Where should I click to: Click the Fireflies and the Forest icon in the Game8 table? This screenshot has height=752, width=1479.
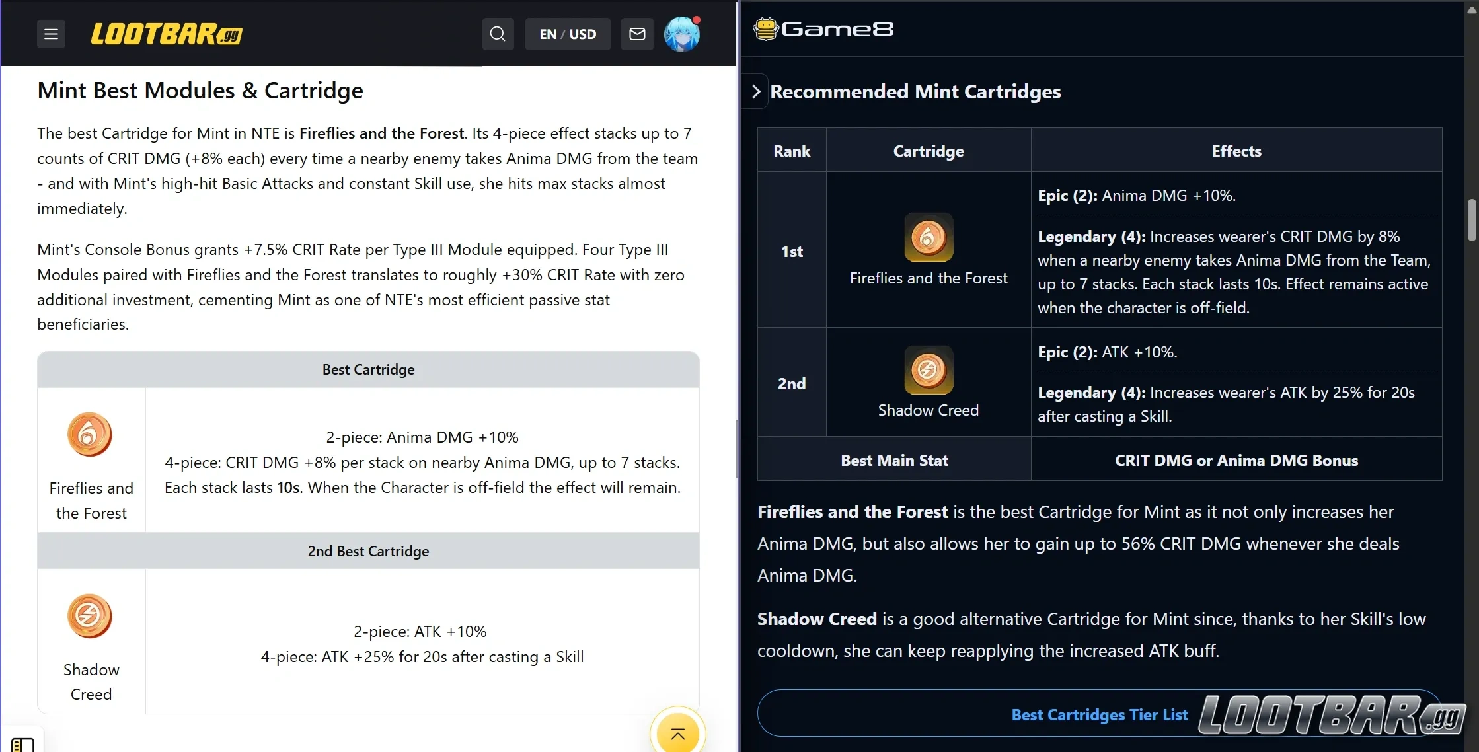click(929, 237)
